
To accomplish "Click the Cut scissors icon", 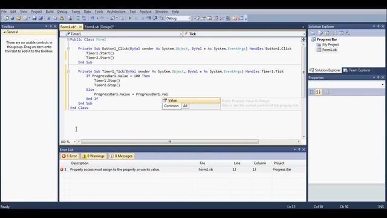I will point(49,18).
